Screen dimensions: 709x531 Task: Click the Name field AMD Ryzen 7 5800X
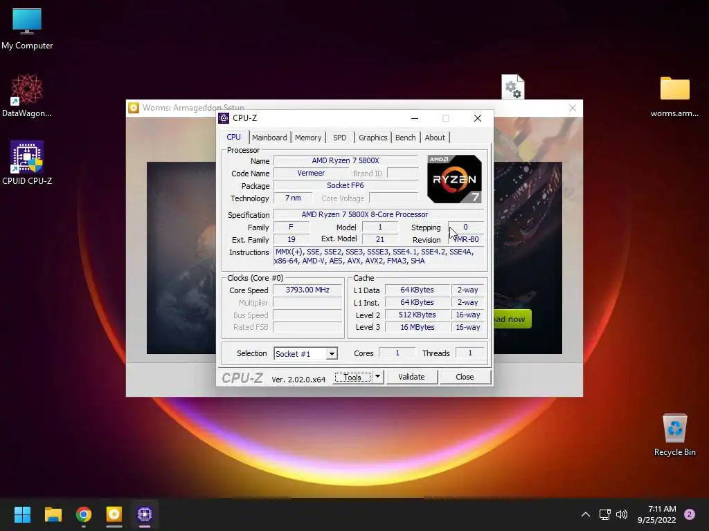[x=346, y=160]
